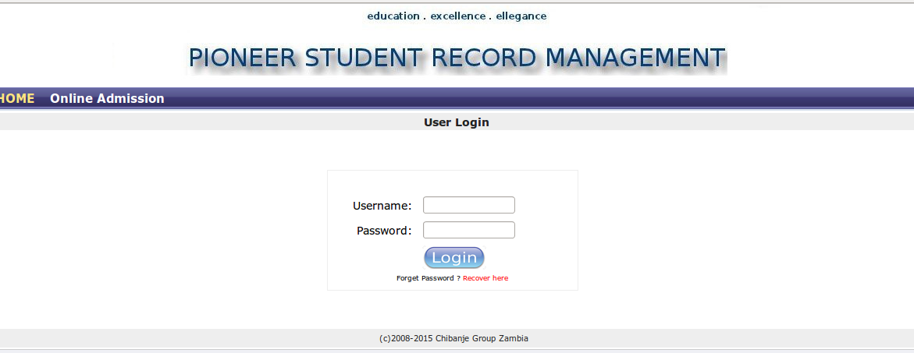Image resolution: width=914 pixels, height=353 pixels.
Task: Select the Password input field
Action: [x=468, y=230]
